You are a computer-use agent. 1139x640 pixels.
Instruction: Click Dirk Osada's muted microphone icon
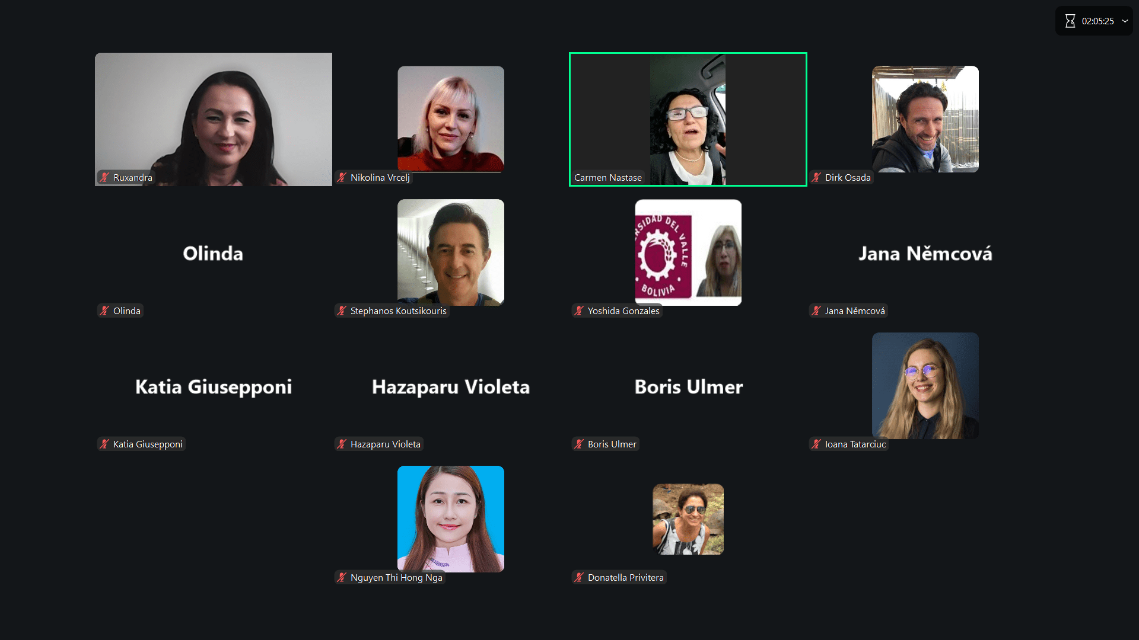click(816, 177)
